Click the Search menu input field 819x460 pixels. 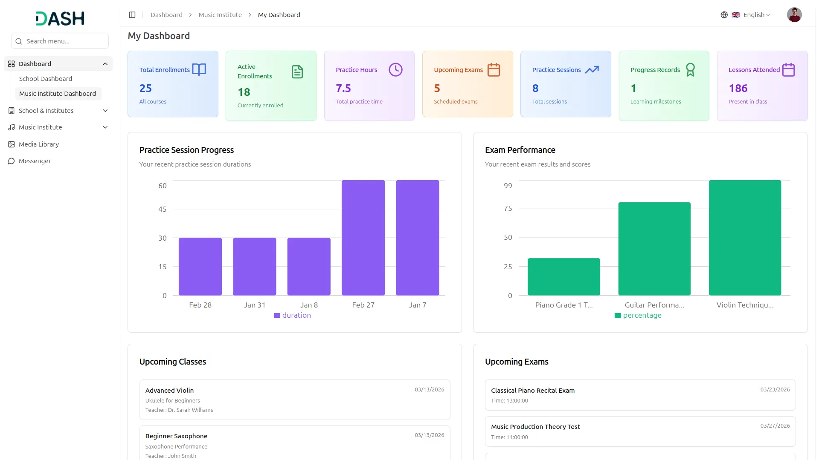[x=60, y=41]
